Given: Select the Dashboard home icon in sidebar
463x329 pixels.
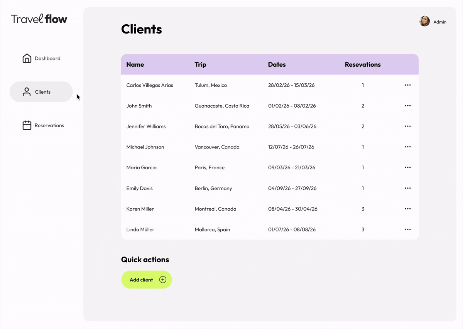Looking at the screenshot, I should (x=27, y=58).
